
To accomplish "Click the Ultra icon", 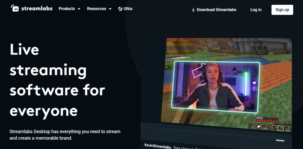I will pyautogui.click(x=120, y=9).
